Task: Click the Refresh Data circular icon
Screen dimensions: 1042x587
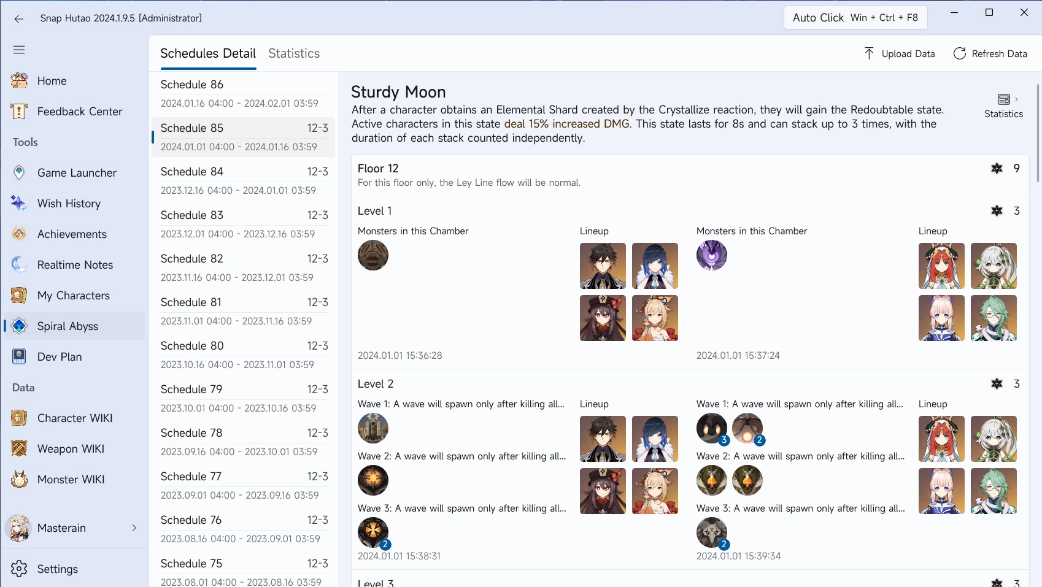Action: [x=959, y=53]
